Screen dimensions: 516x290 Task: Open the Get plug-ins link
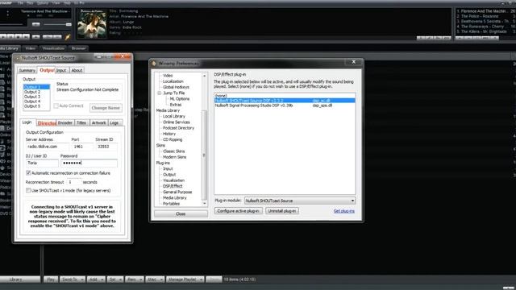pyautogui.click(x=344, y=211)
